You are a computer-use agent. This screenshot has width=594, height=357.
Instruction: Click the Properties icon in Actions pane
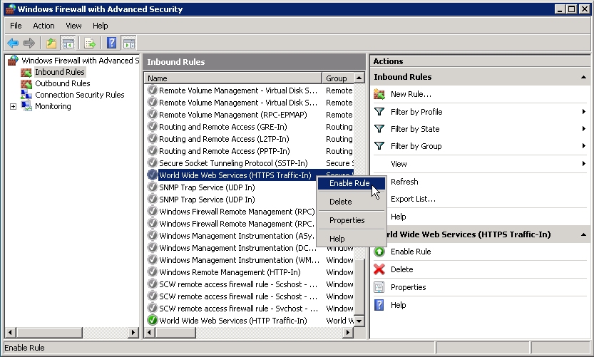click(x=379, y=287)
